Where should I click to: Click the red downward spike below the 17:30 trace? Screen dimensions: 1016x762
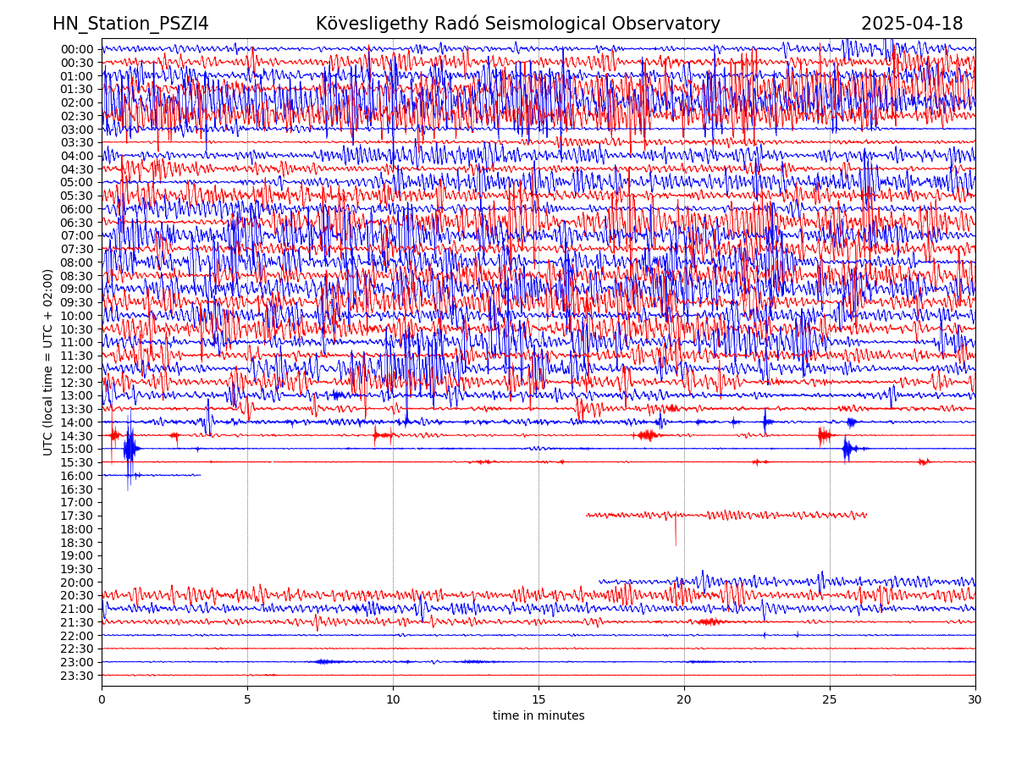(x=676, y=533)
